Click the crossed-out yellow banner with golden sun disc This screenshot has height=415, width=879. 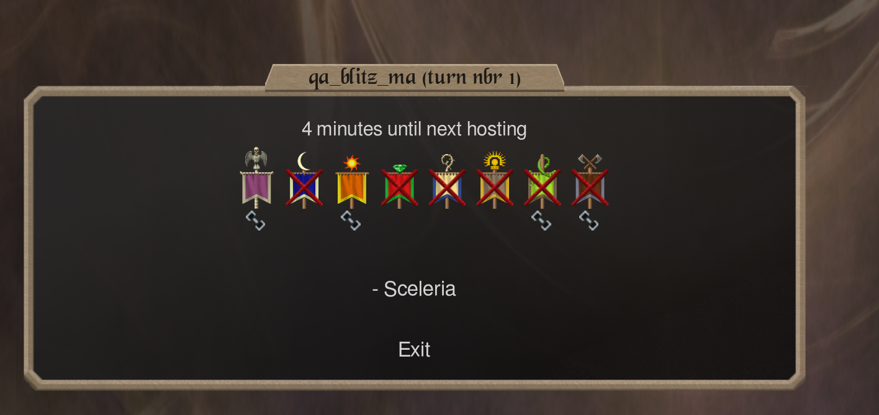point(495,180)
